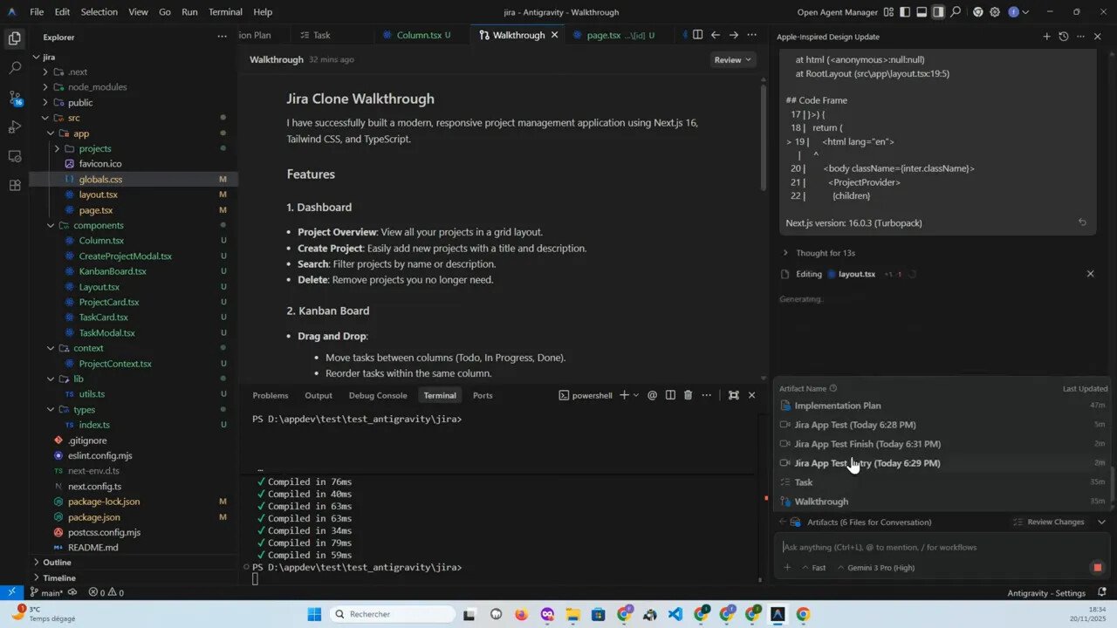This screenshot has height=628, width=1117.
Task: Toggle the primary sidebar visibility
Action: tap(905, 11)
